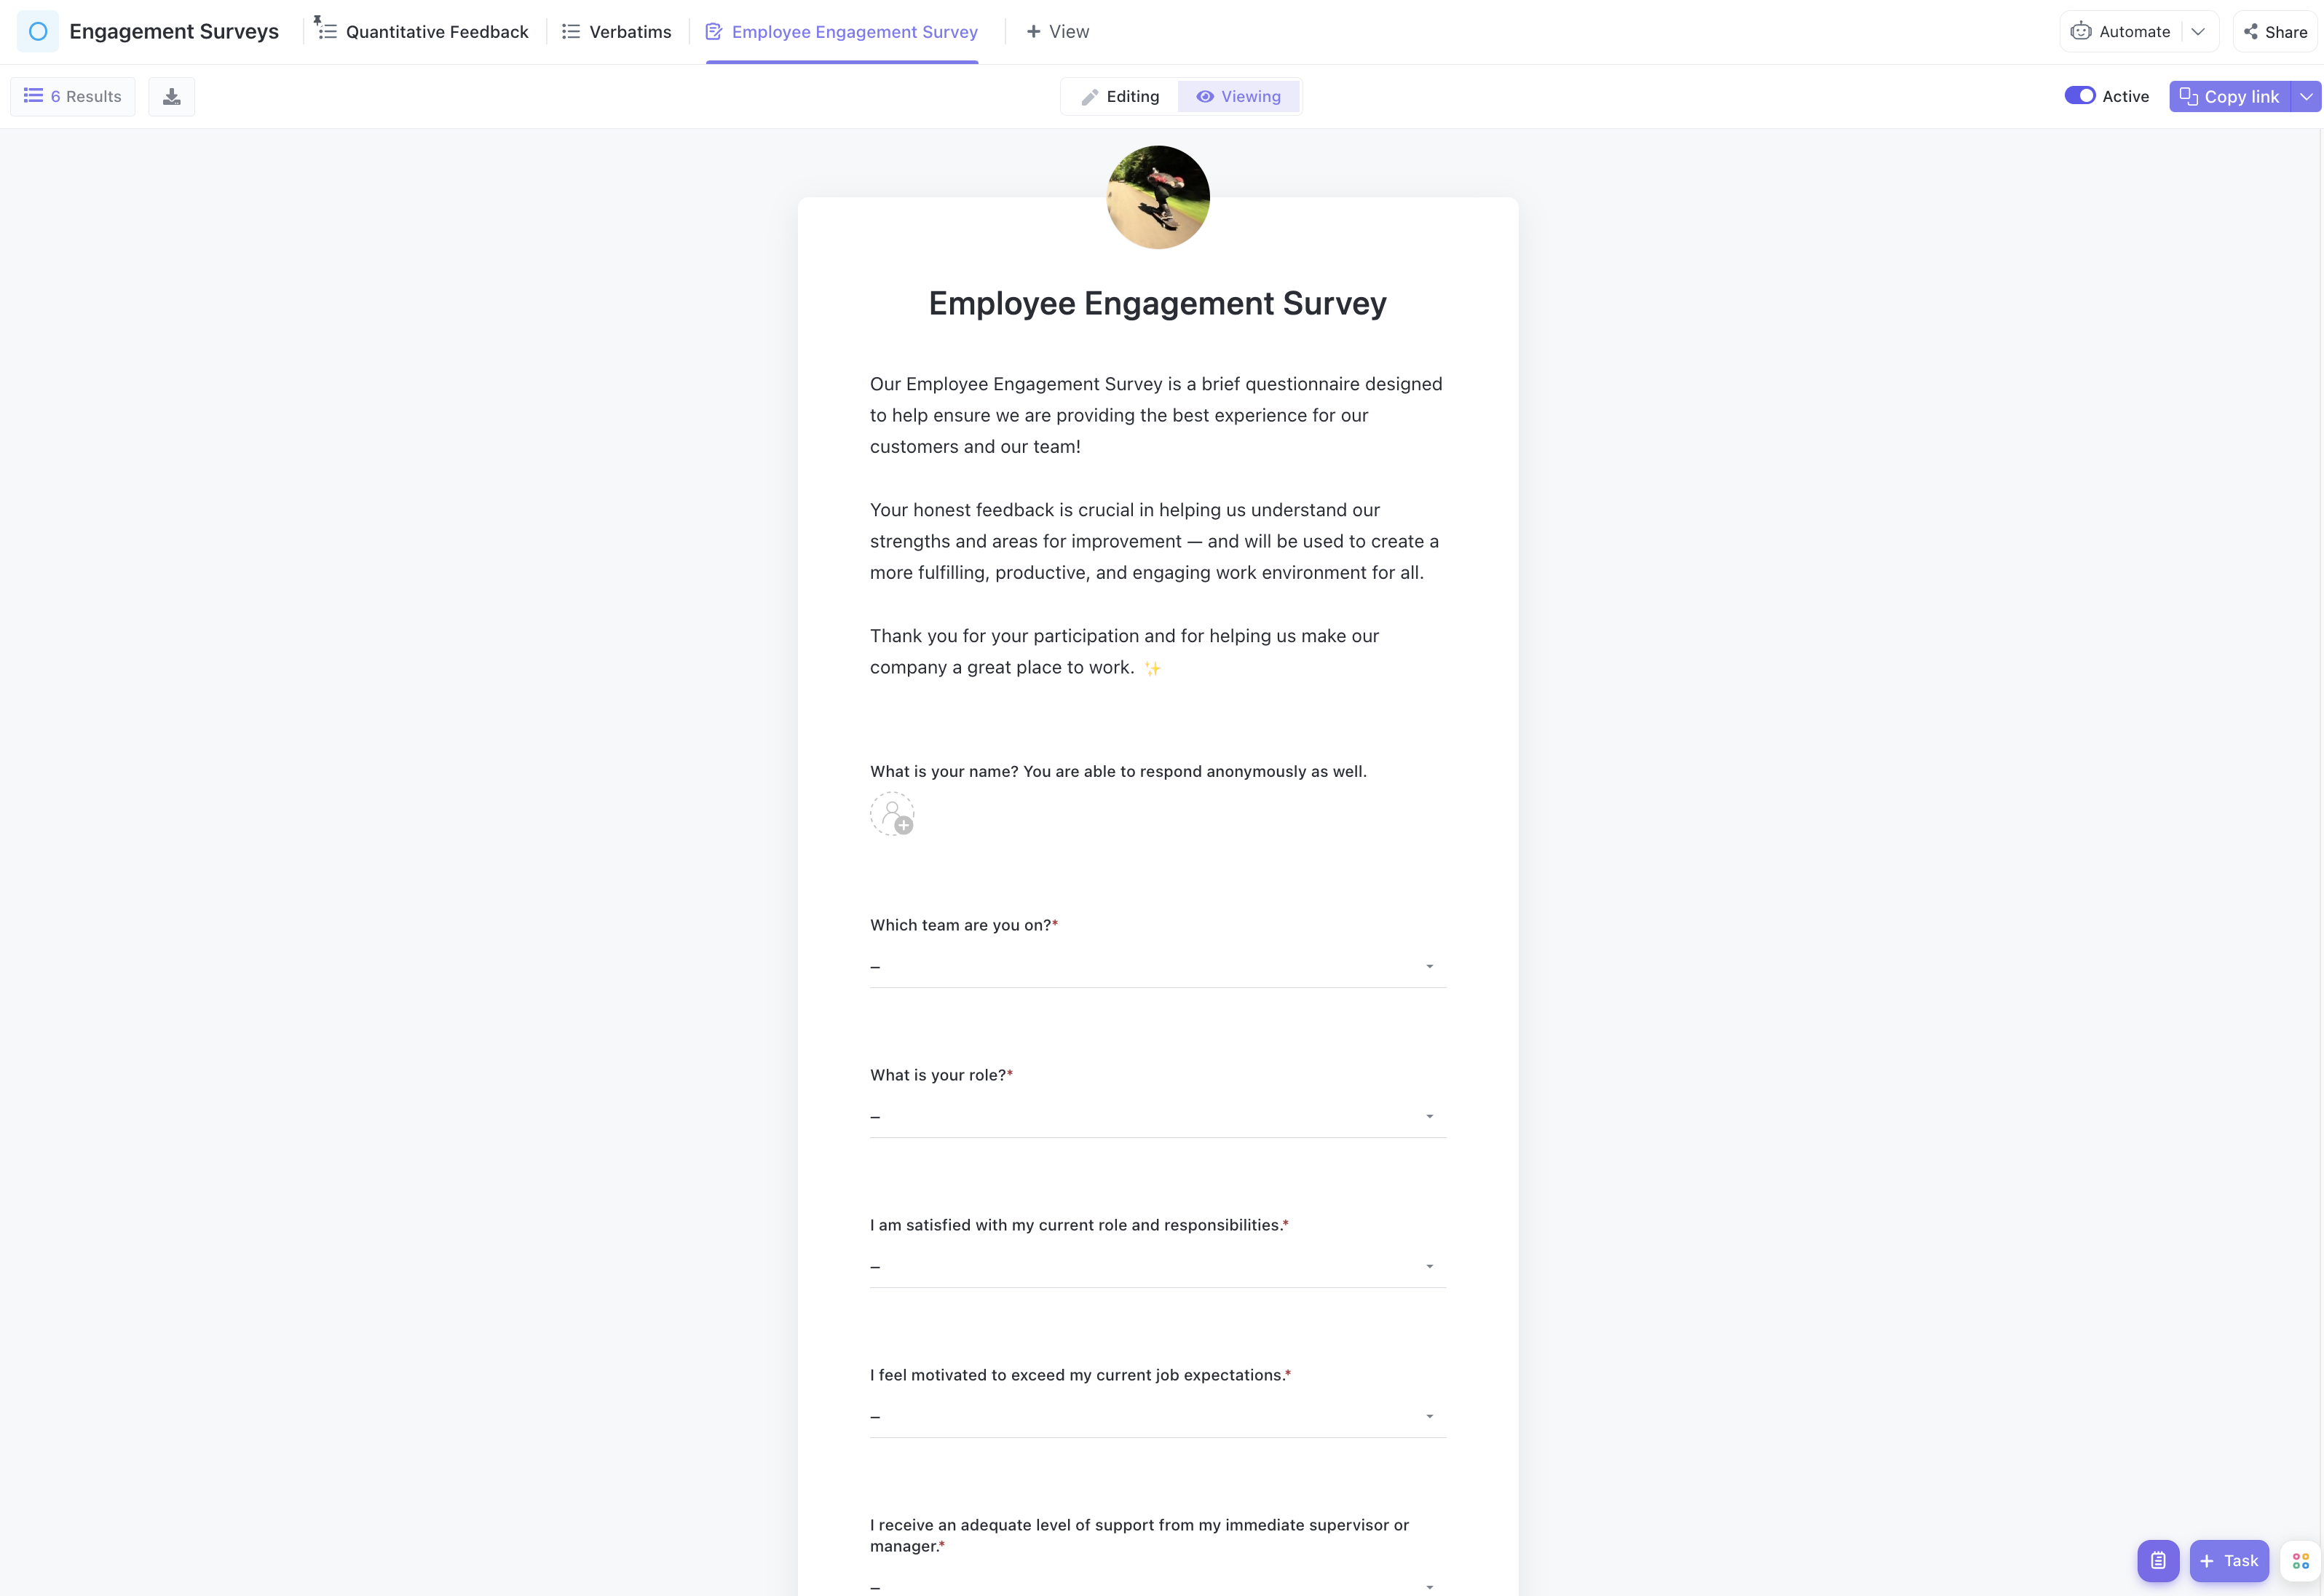Viewport: 2324px width, 1596px height.
Task: Expand the I am satisfied dropdown
Action: 1431,1266
